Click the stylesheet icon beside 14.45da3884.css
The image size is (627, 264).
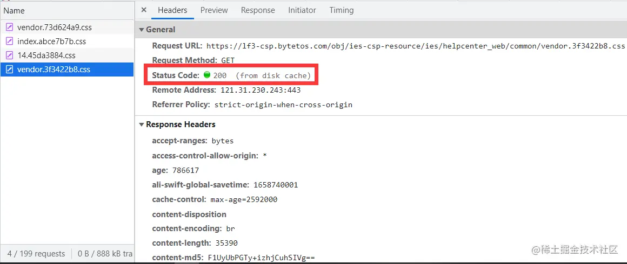click(10, 55)
